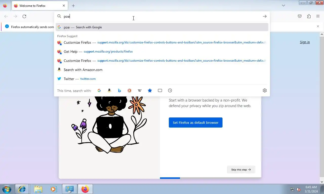Search this time with Bing icon
The image size is (324, 194).
coord(119,90)
